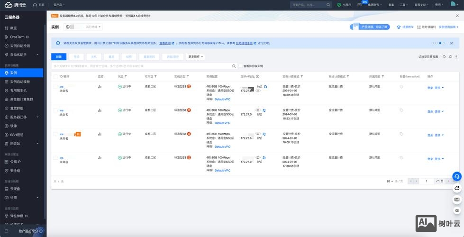This screenshot has width=464, height=237.
Task: Click the download icon above the instance table
Action: (455, 56)
